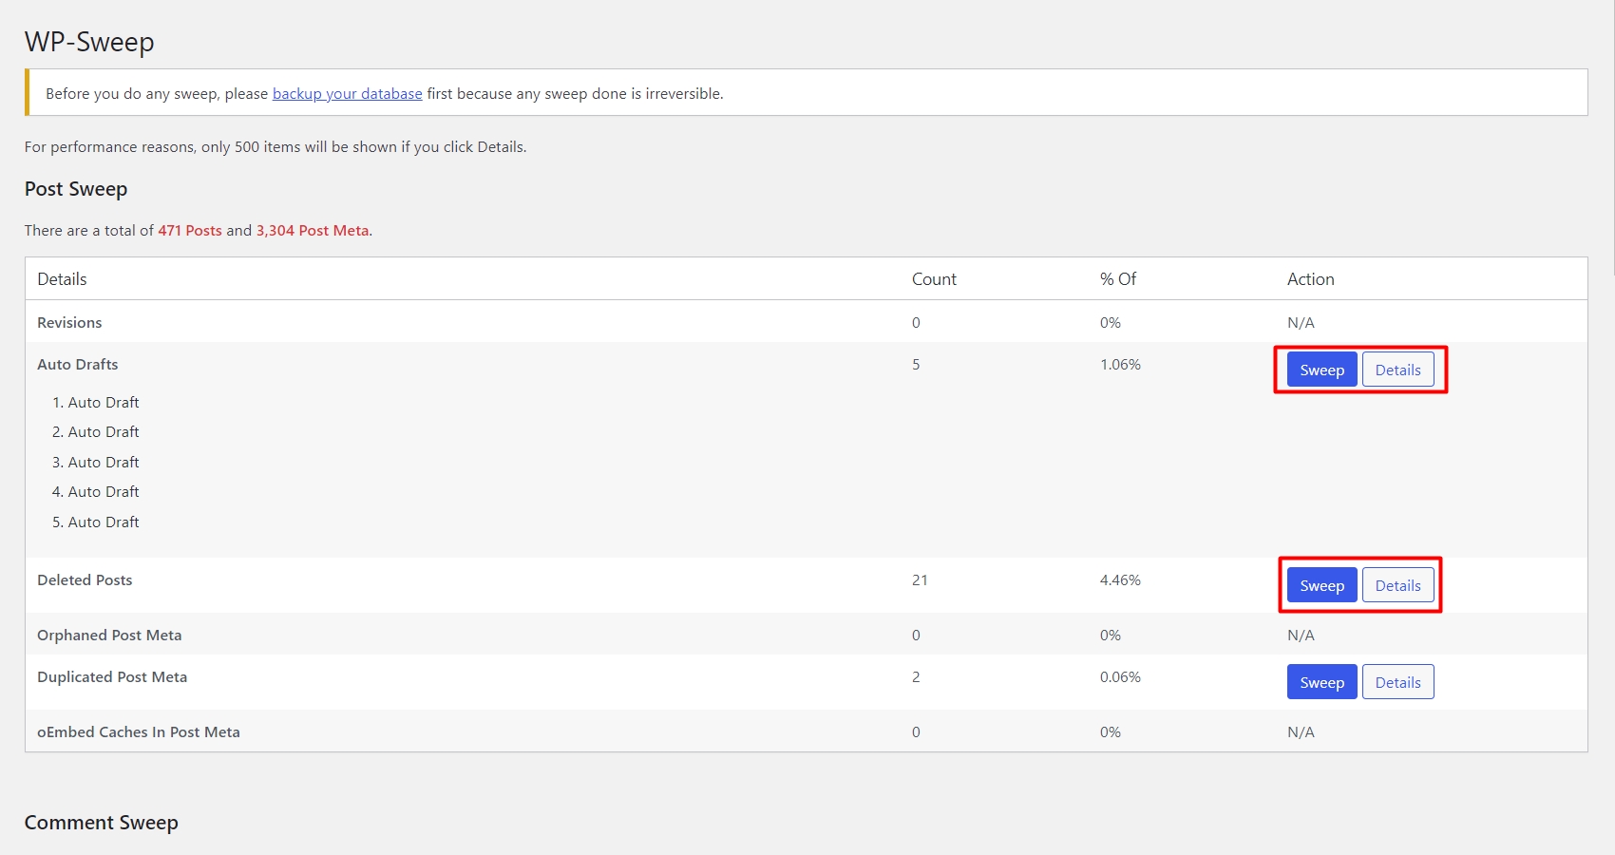Open the backup your database link

click(x=347, y=93)
